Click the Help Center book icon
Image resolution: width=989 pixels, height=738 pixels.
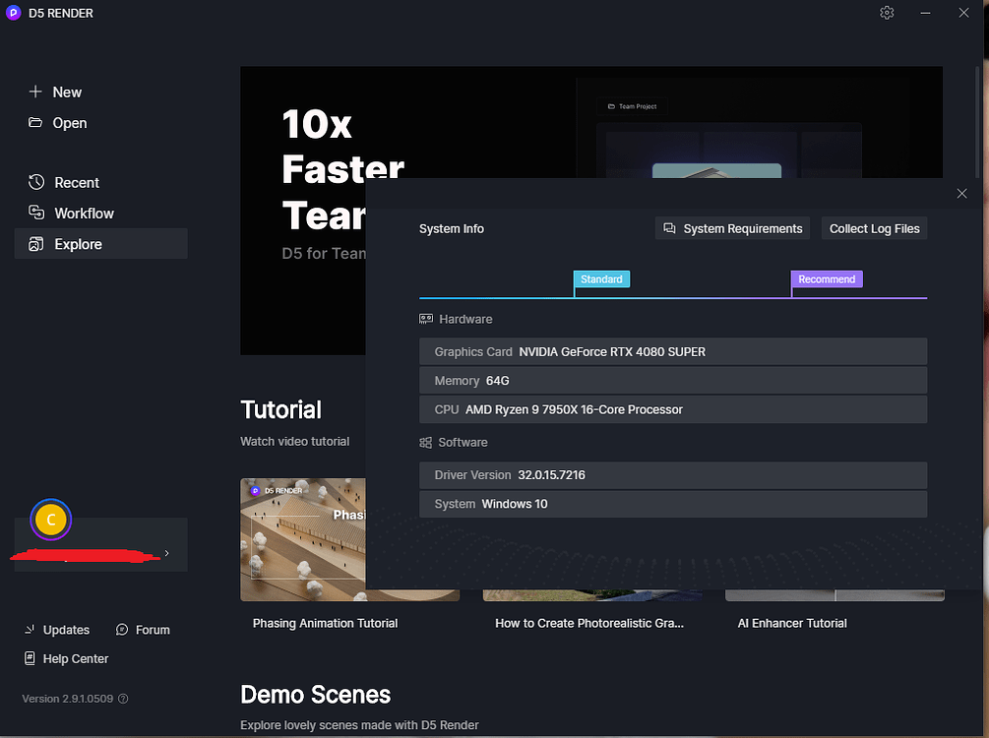pos(28,657)
